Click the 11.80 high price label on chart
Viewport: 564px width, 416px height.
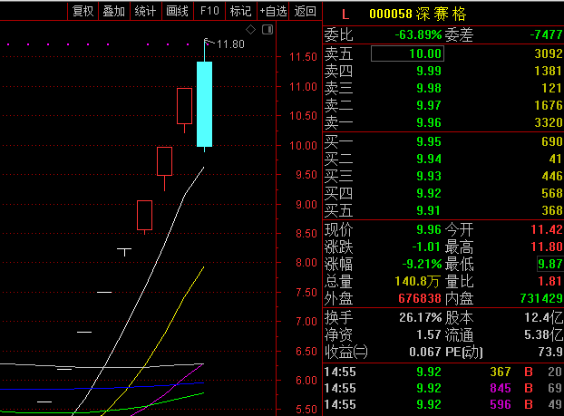tap(230, 44)
